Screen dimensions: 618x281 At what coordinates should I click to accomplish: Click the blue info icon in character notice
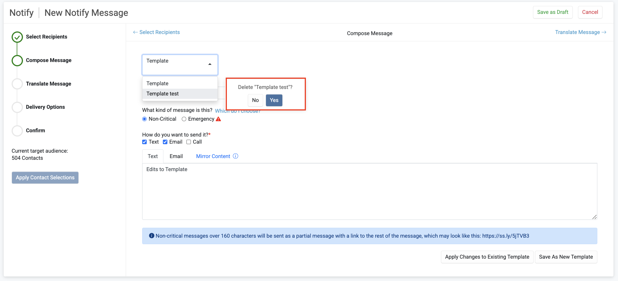pos(152,236)
